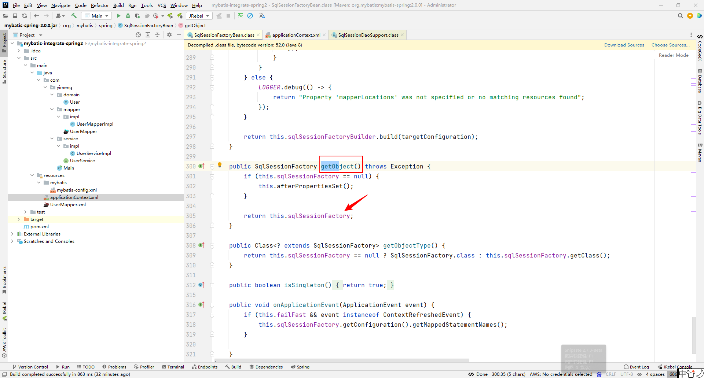Navigate back with the left arrow
Screen dimensions: 704x378
[36, 16]
